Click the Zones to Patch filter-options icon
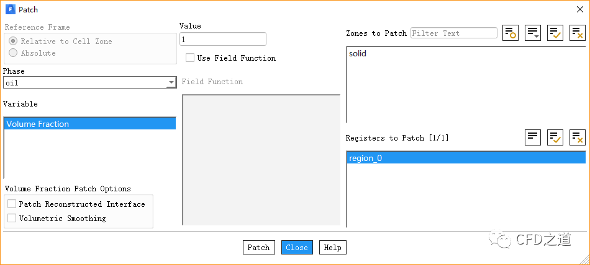Screen dimensions: 590x265 [510, 33]
